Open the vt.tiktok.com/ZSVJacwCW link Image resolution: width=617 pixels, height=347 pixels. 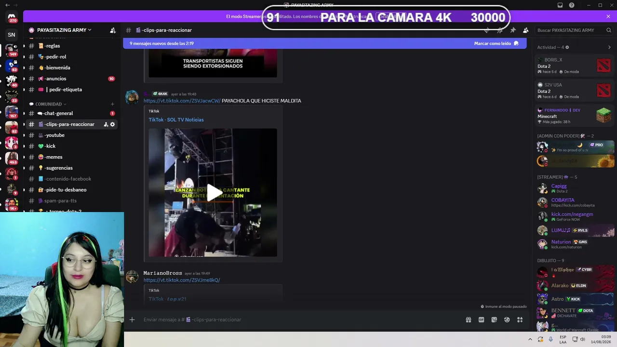[182, 101]
